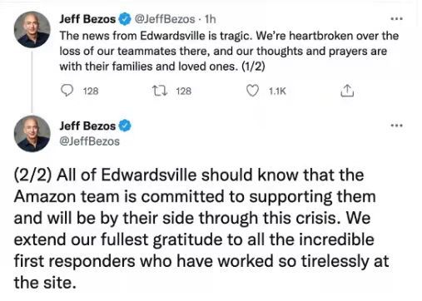Viewport: 422px width, 301px height.
Task: Click Jeff Bezos name in first tweet
Action: coord(87,19)
